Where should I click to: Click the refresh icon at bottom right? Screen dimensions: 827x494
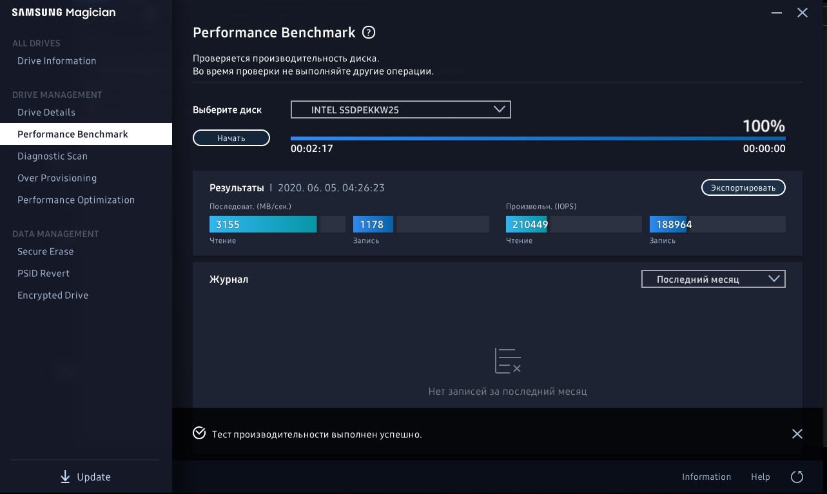[x=797, y=477]
